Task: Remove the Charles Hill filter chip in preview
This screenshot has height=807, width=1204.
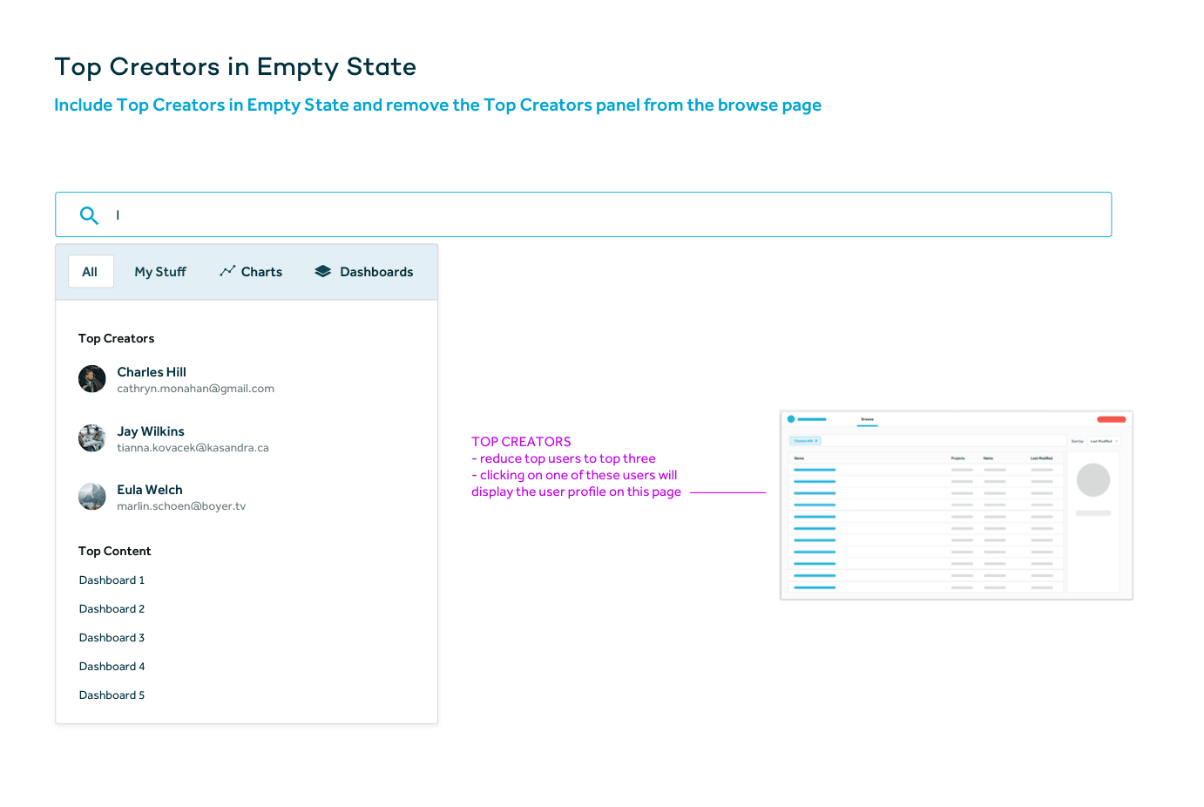Action: [816, 441]
